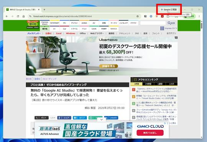Open the トラベル site tab

[74, 29]
